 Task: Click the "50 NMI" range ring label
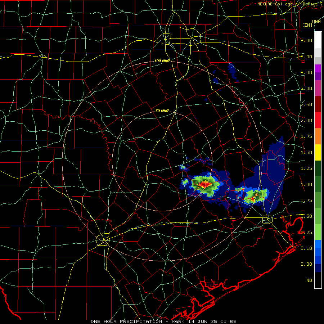pyautogui.click(x=162, y=111)
